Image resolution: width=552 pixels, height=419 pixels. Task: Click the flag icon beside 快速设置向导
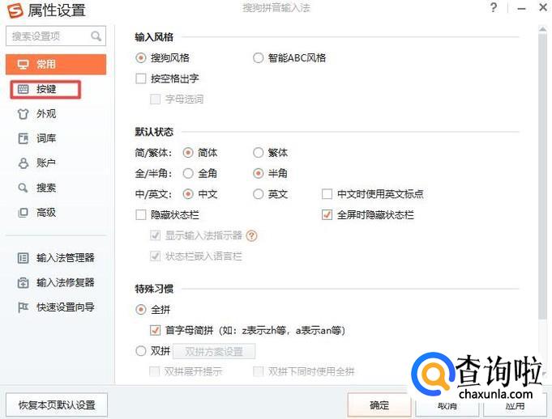[x=23, y=307]
